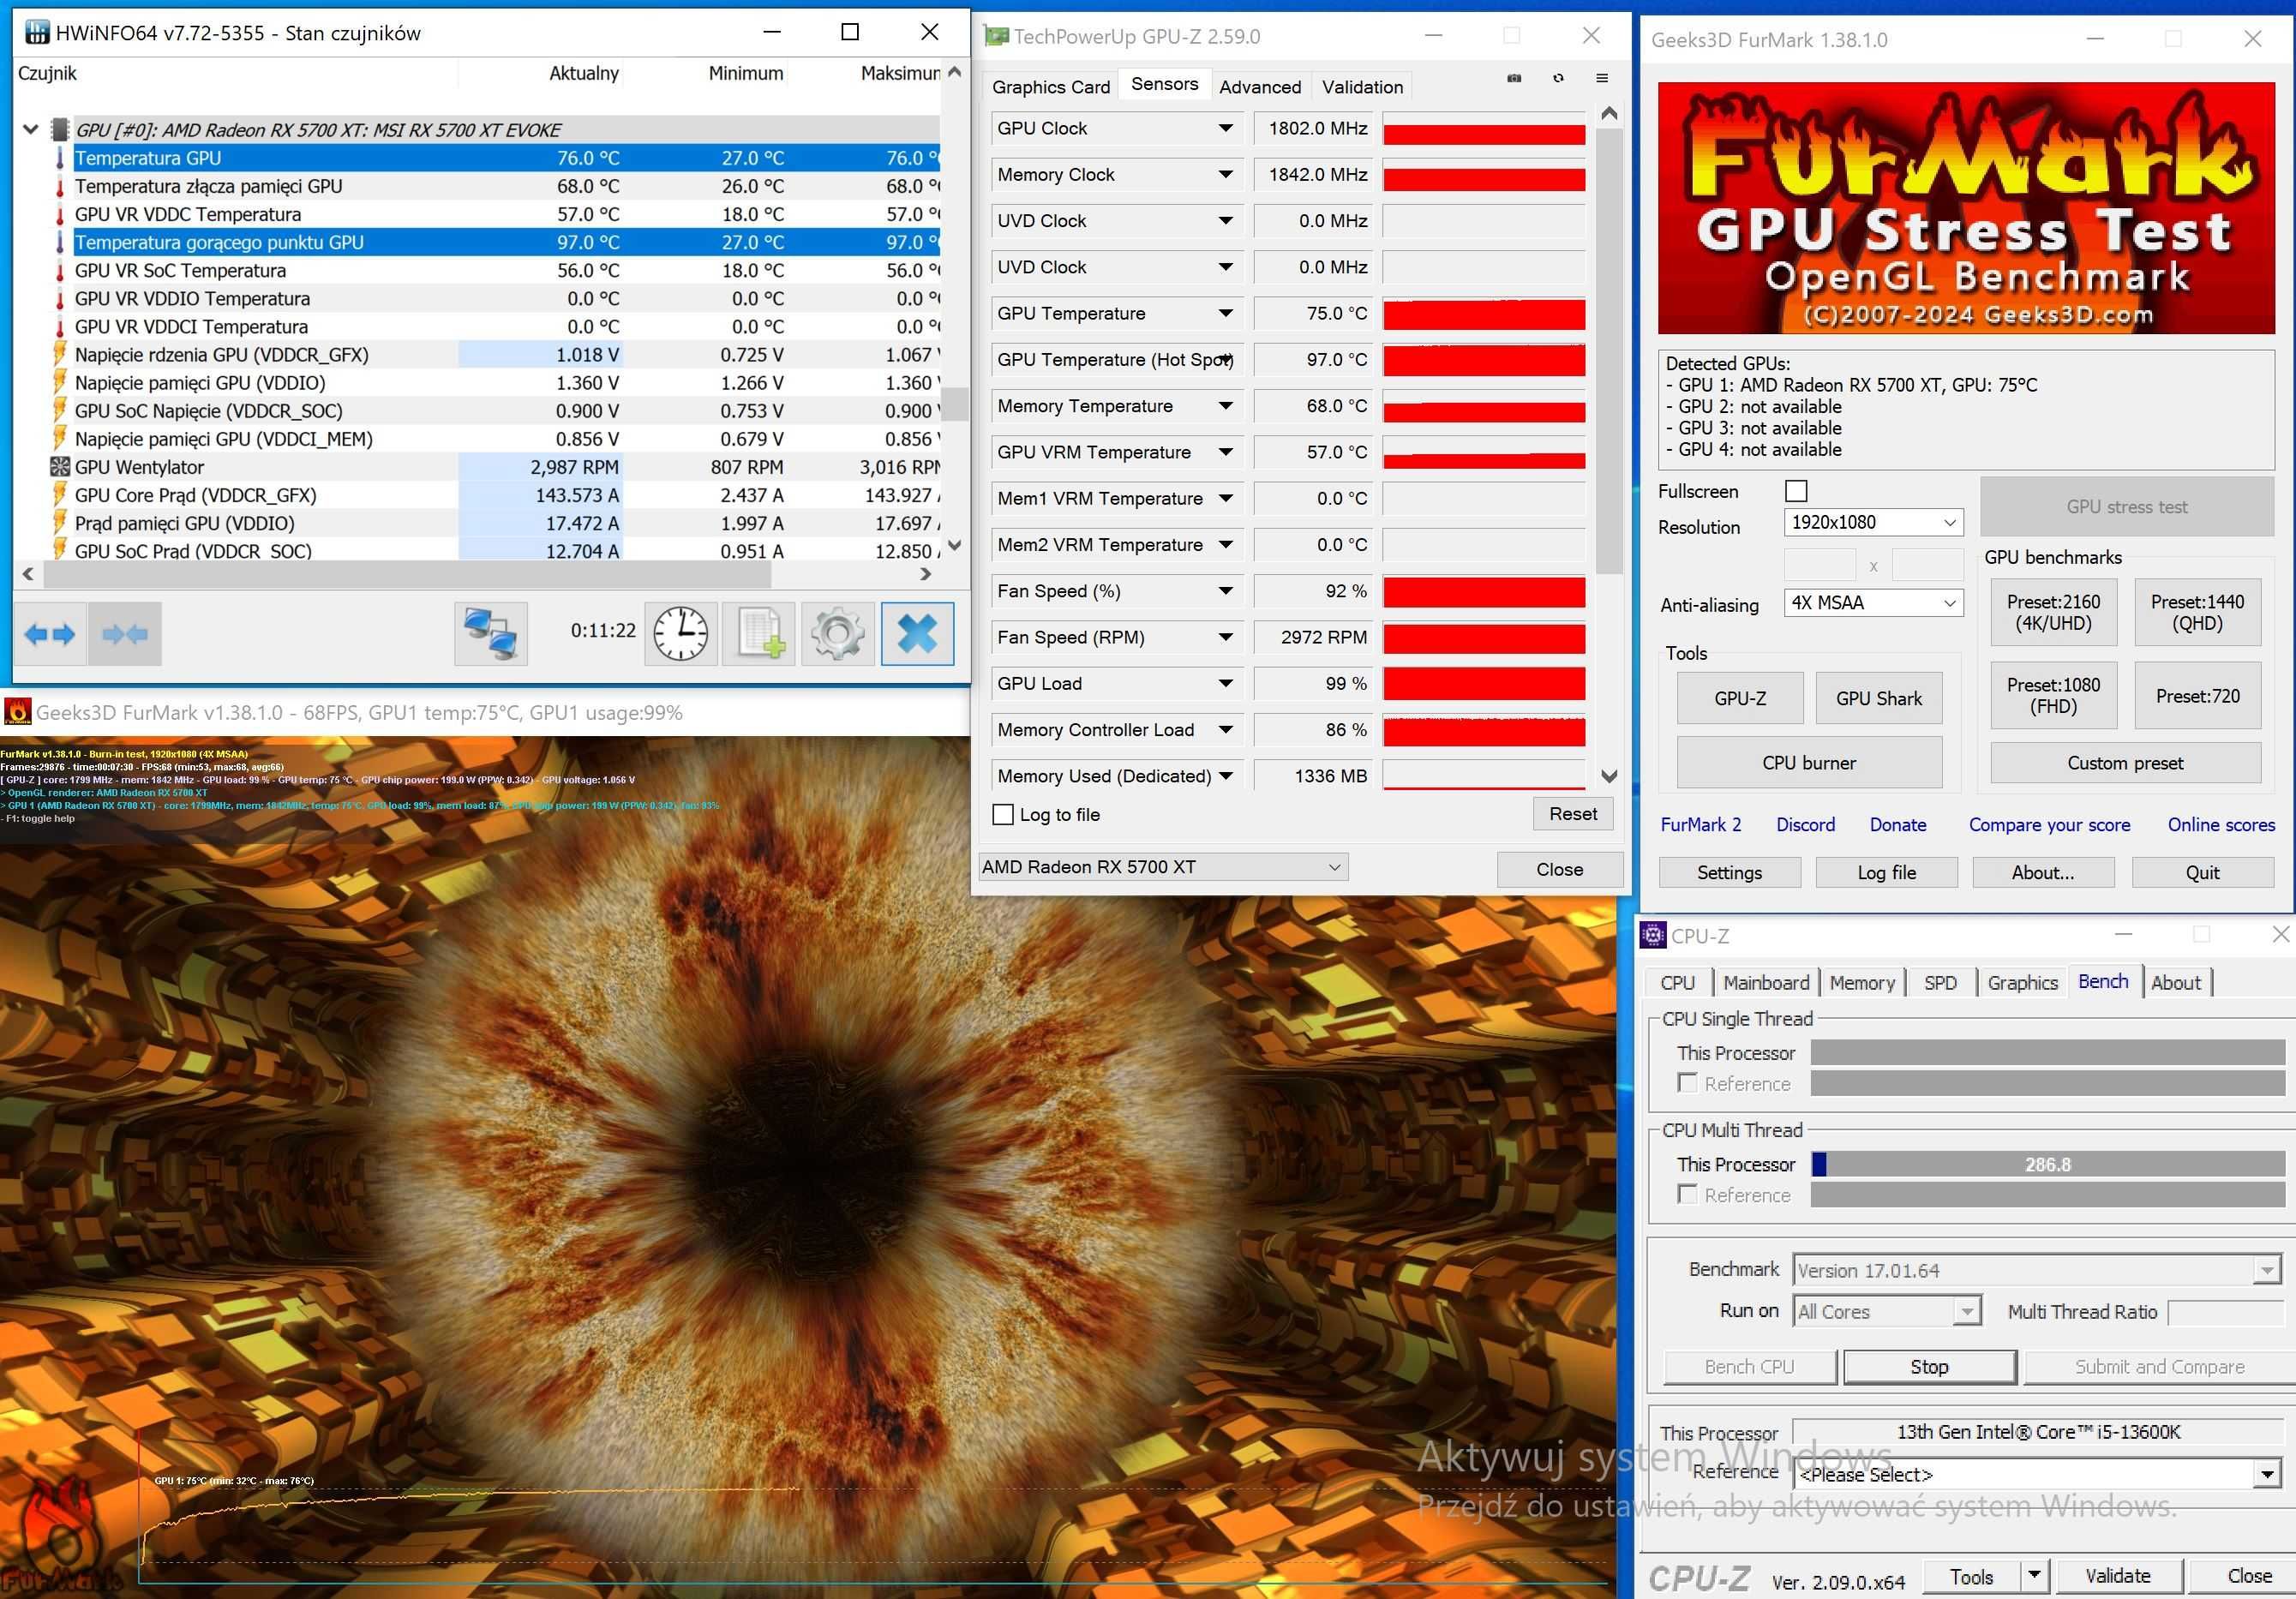The image size is (2296, 1599).
Task: Open the Online scores link
Action: [2221, 825]
